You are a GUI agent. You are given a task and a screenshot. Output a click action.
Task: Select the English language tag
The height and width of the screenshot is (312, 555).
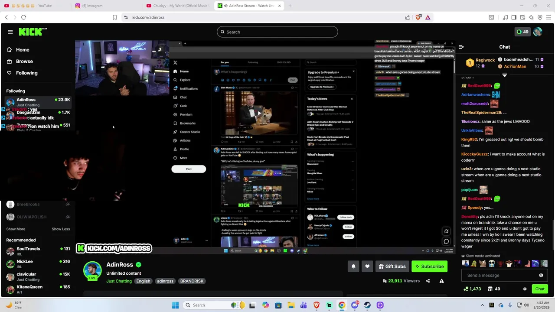coord(143,281)
